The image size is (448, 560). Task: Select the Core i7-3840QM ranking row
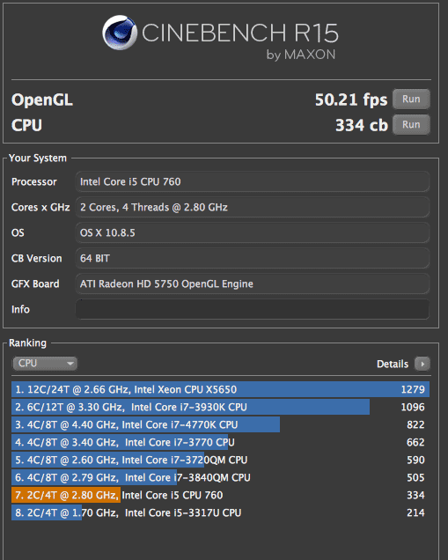coord(220,477)
